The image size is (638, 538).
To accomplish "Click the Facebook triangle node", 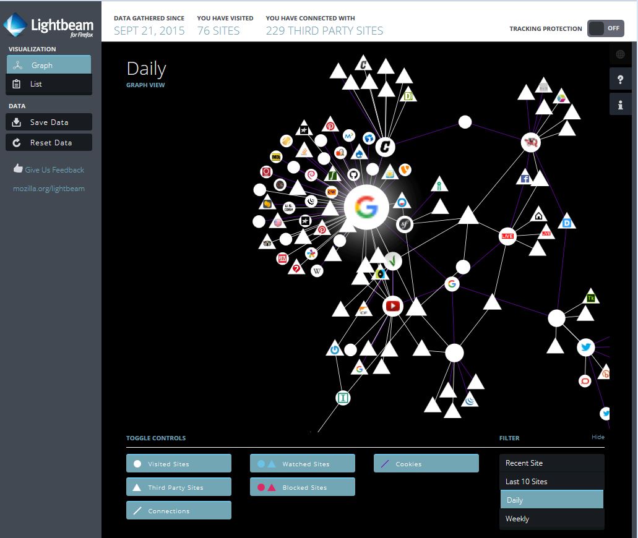I will (525, 178).
